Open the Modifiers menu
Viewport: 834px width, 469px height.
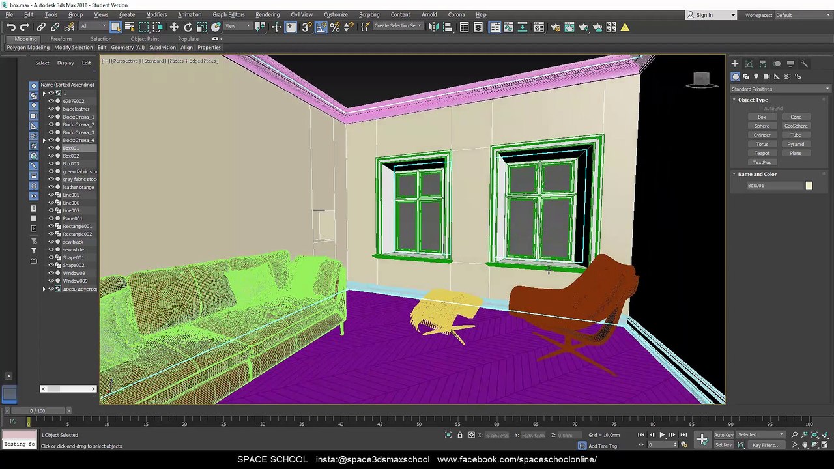point(156,14)
